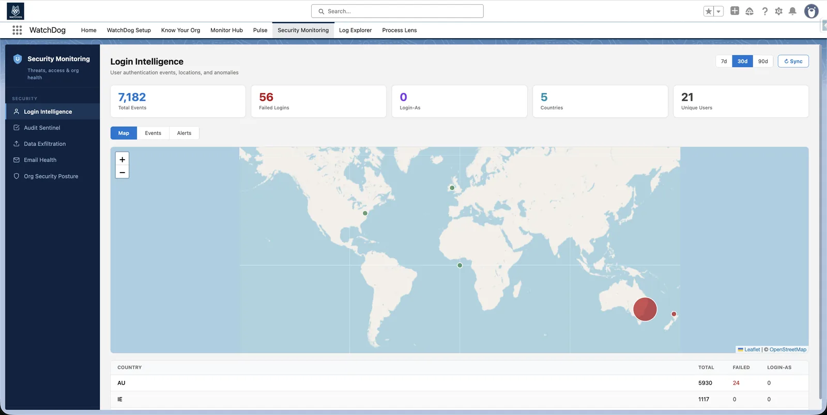
Task: Click the LOGIN-AS column header
Action: [779, 367]
